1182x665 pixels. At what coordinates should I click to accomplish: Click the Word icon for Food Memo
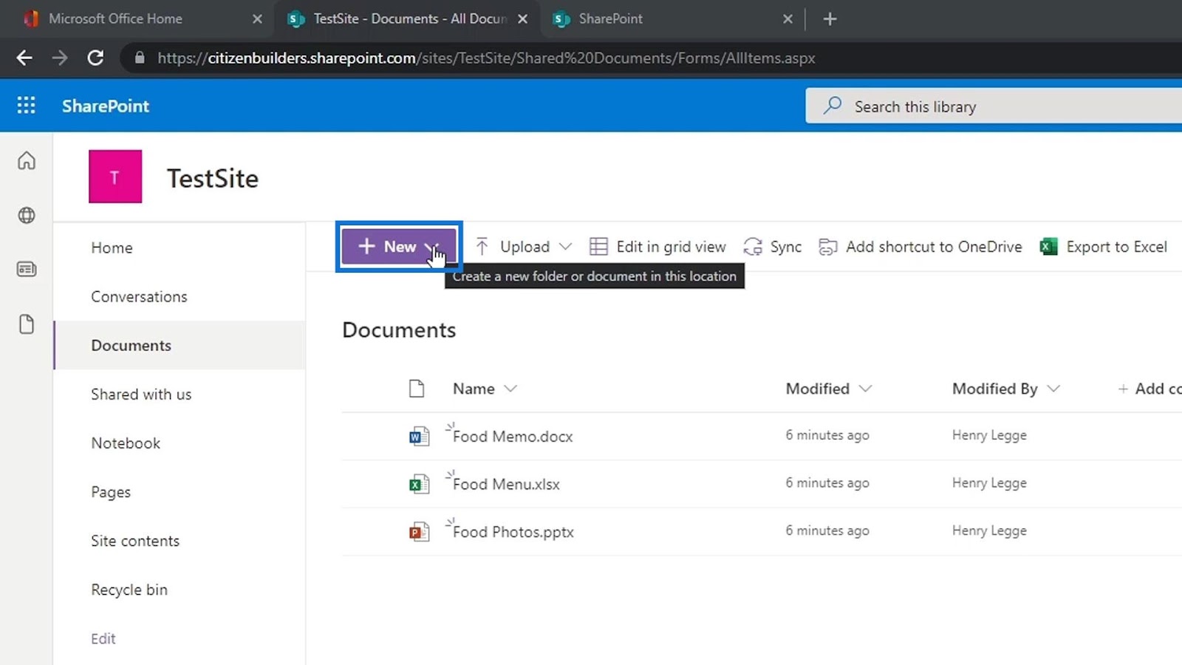tap(419, 437)
